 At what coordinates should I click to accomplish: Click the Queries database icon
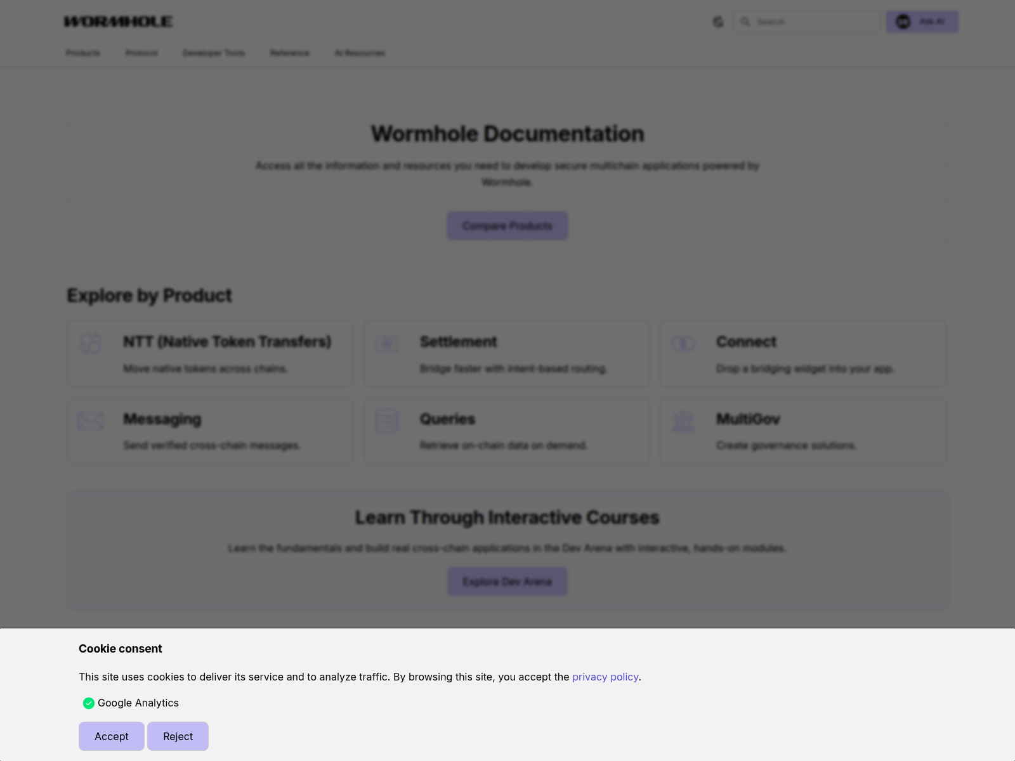point(387,421)
